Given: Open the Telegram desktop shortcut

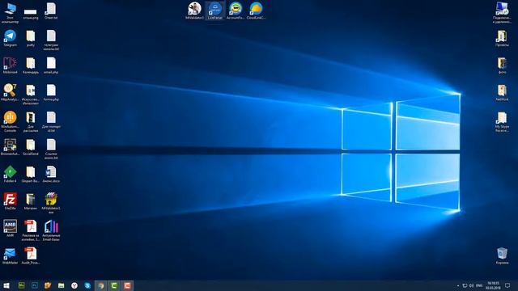Looking at the screenshot, I should (10, 36).
